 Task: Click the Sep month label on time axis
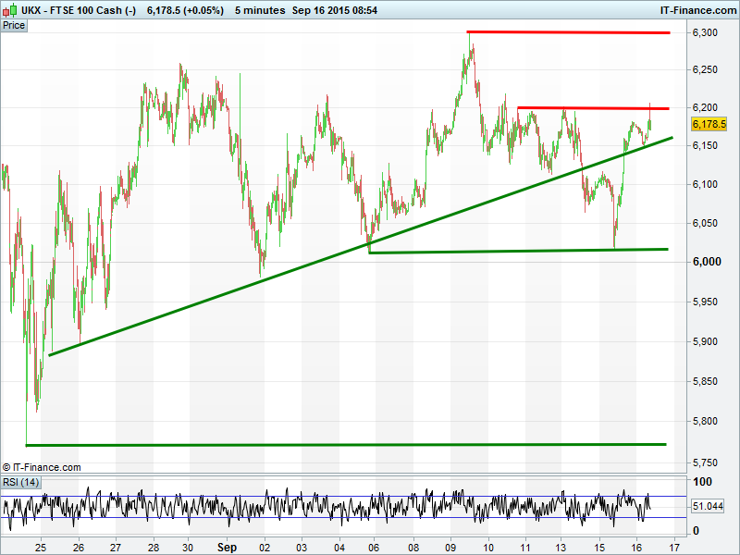coord(227,548)
